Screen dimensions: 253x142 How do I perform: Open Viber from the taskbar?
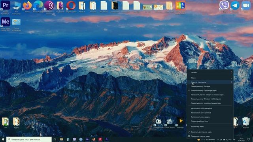point(74,139)
